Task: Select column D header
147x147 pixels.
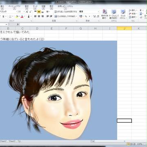Action: [37, 28]
